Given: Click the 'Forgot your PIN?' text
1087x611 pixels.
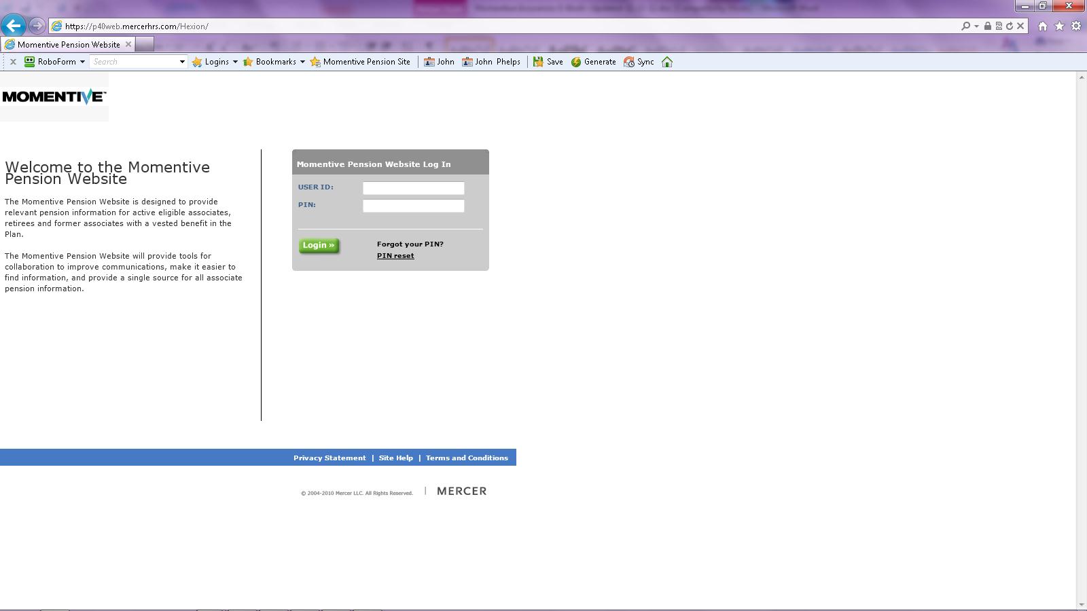Looking at the screenshot, I should tap(410, 244).
